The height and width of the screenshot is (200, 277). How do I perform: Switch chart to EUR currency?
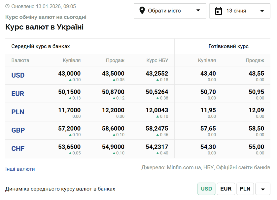tap(226, 189)
